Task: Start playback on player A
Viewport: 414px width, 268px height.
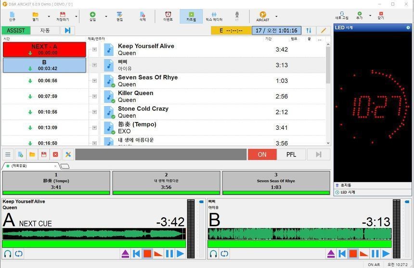Action: tap(181, 254)
